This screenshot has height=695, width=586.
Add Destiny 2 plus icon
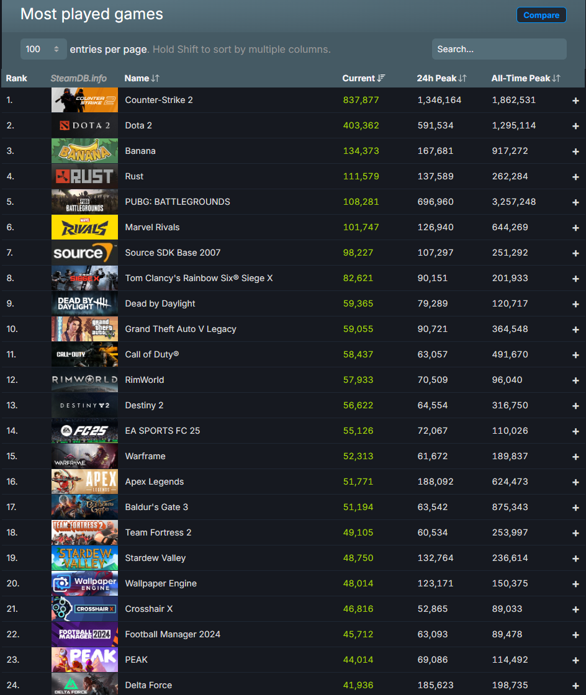pyautogui.click(x=575, y=406)
